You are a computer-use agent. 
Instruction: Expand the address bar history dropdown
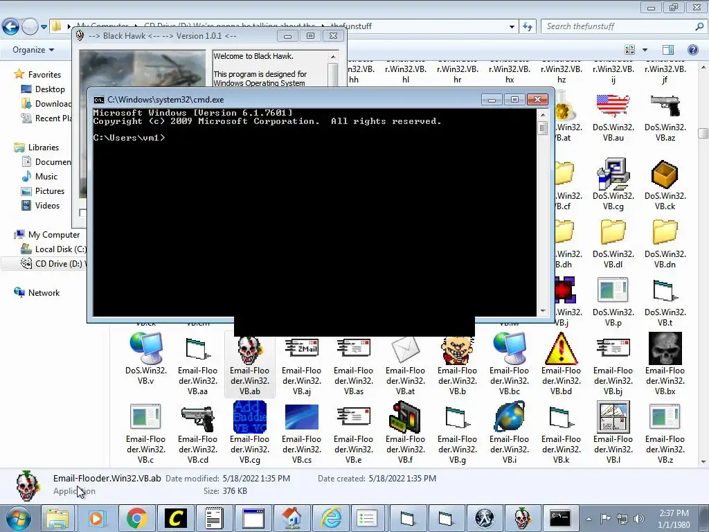(x=512, y=27)
